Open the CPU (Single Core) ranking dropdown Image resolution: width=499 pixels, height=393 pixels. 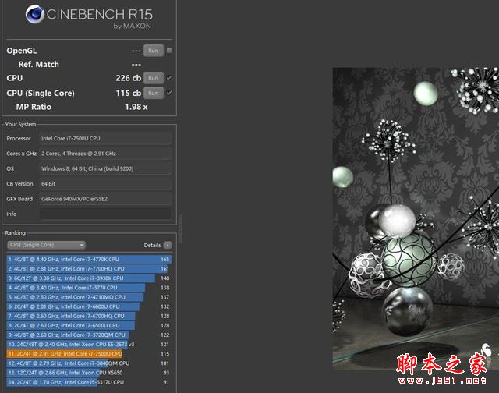47,245
